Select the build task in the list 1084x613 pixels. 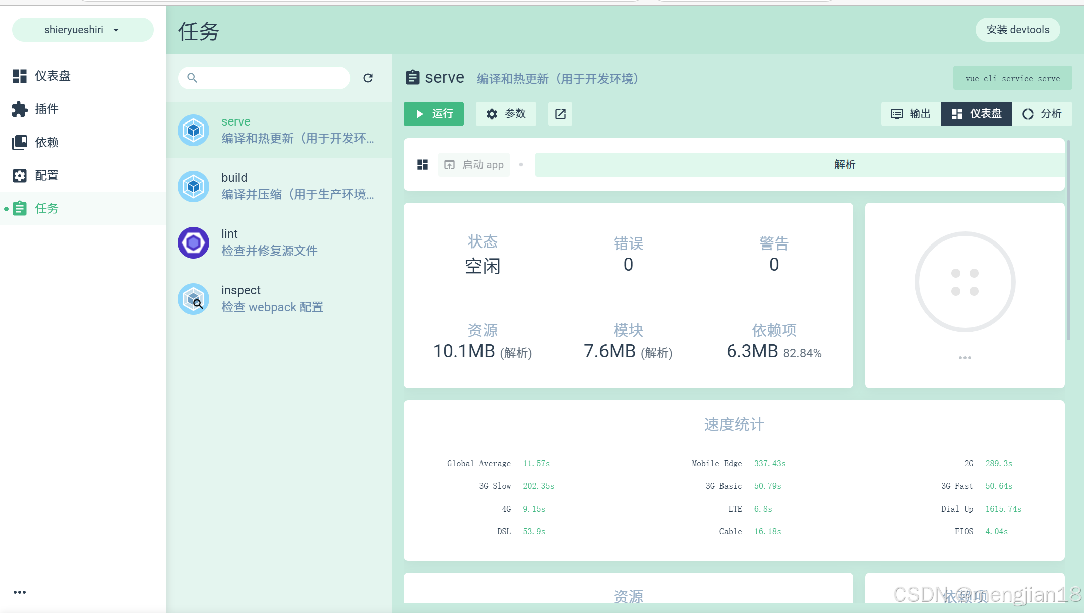[279, 186]
